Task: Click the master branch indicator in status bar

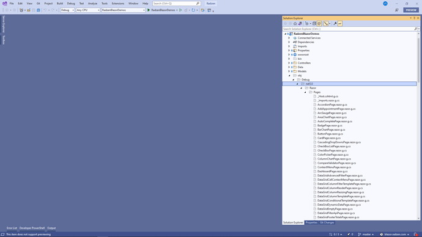Action: tap(366, 235)
